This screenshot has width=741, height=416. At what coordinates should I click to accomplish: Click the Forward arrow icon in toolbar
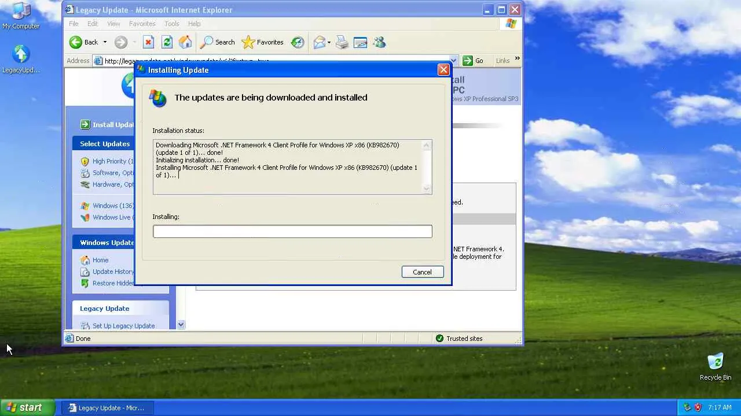(120, 42)
